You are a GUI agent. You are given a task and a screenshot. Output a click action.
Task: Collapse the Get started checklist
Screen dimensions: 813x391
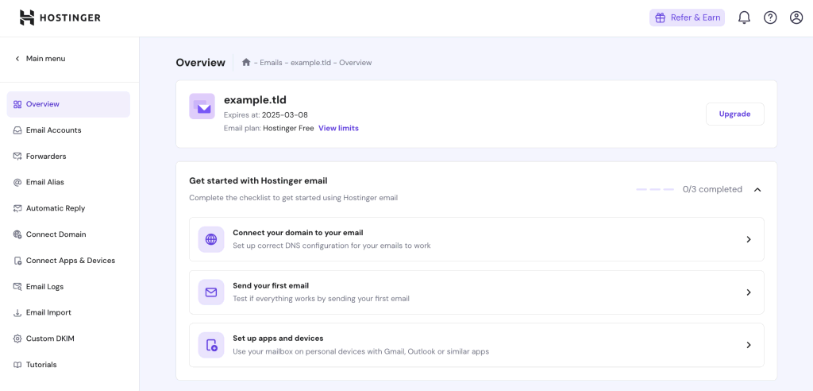[757, 190]
